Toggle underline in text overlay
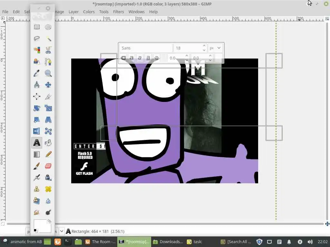 148,58
